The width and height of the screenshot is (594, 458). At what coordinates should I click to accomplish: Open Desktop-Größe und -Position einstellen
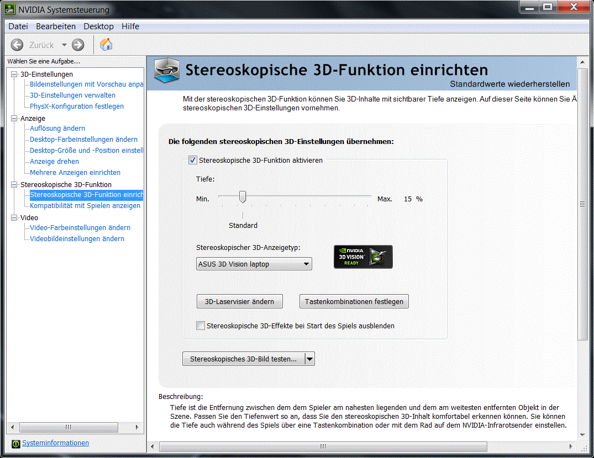pyautogui.click(x=86, y=150)
